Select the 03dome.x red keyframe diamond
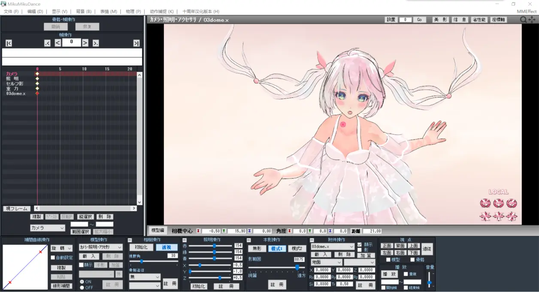Screen dimensions: 539x292 (x=37, y=93)
